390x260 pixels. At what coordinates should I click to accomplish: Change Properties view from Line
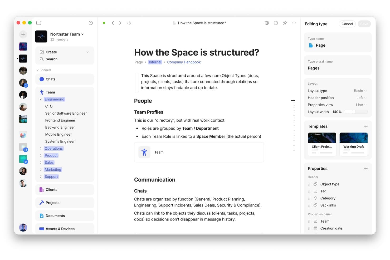click(361, 105)
